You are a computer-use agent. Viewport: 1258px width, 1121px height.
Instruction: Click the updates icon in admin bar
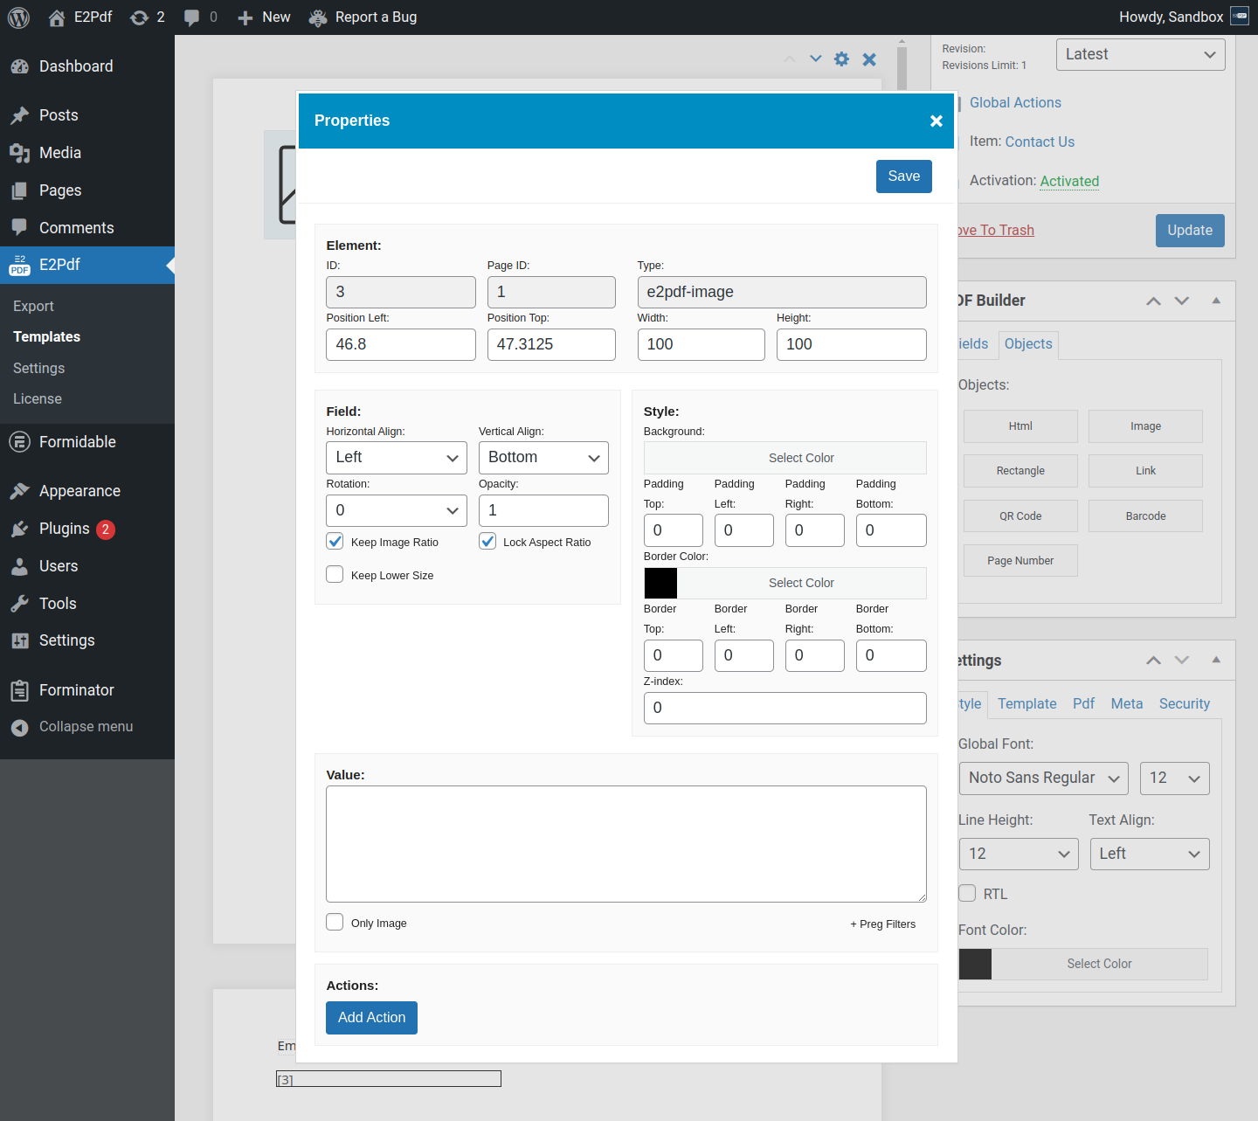(139, 17)
